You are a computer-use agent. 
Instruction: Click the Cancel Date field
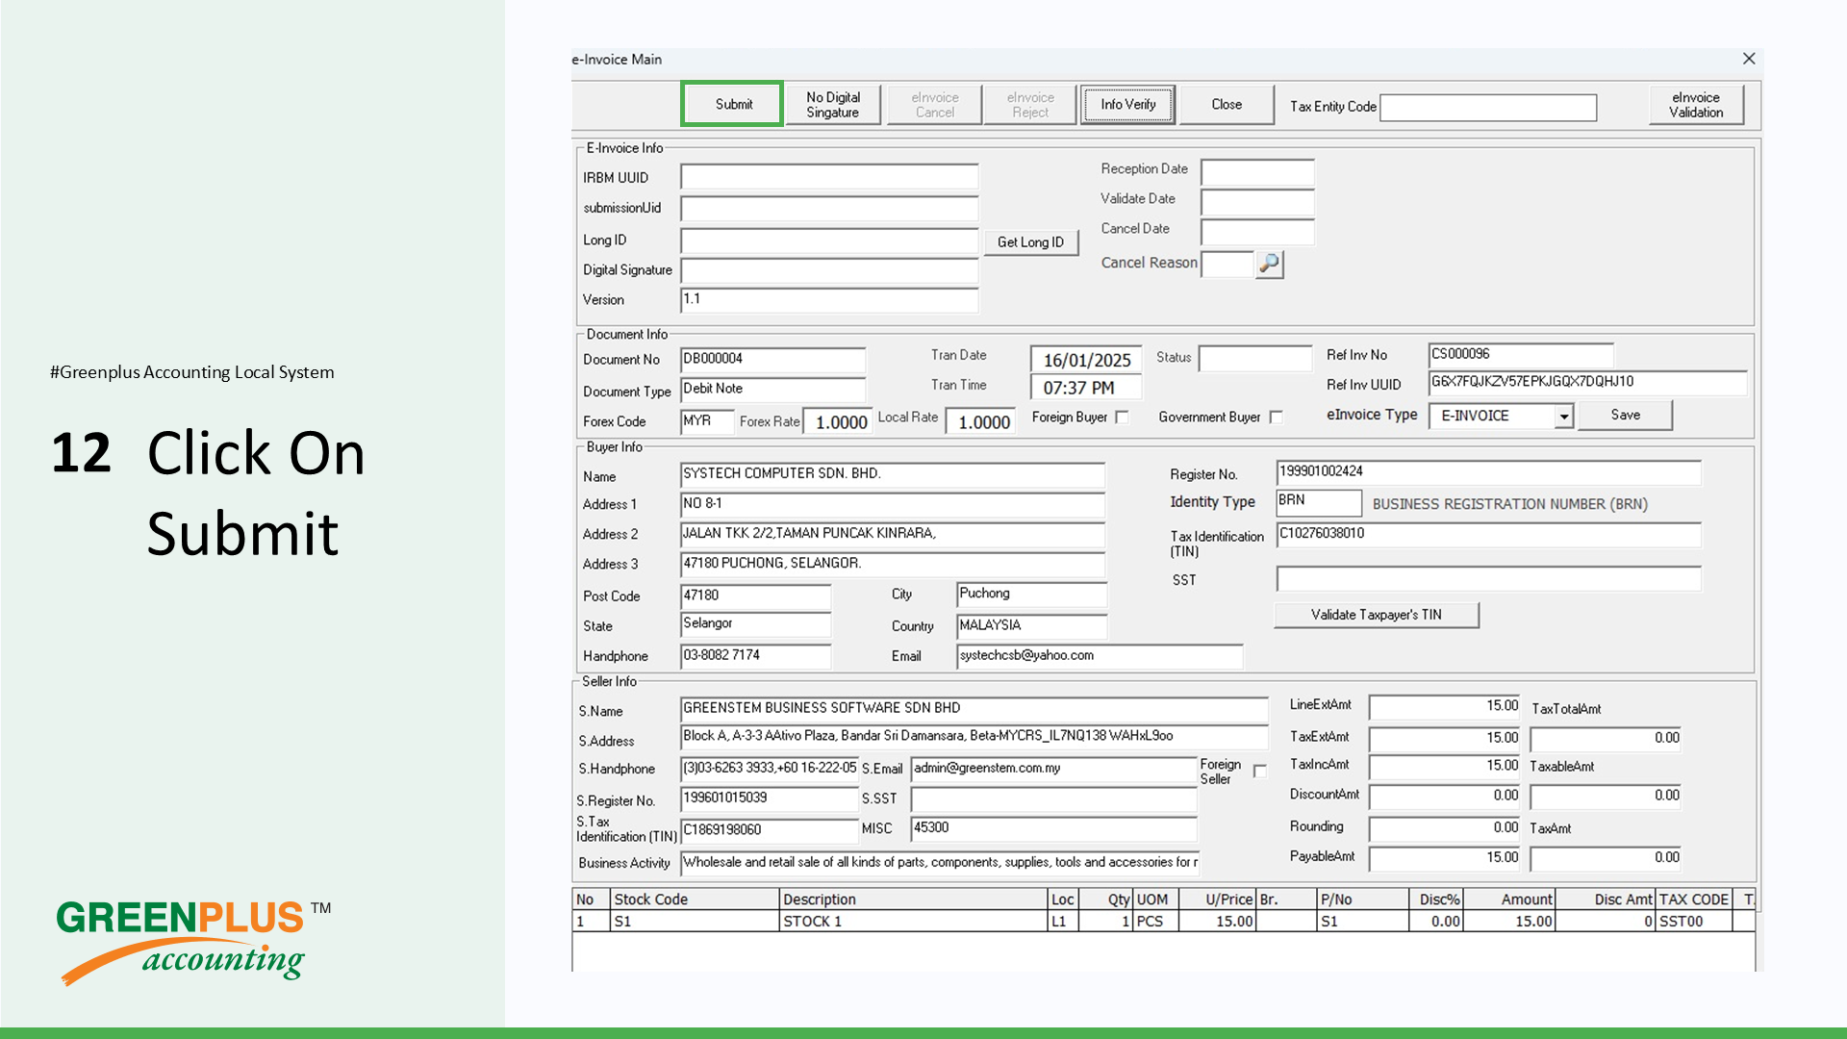pos(1257,233)
